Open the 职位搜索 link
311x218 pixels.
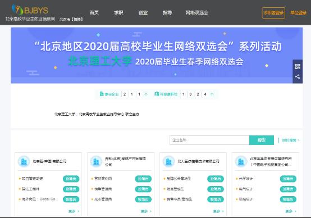pos(291,140)
